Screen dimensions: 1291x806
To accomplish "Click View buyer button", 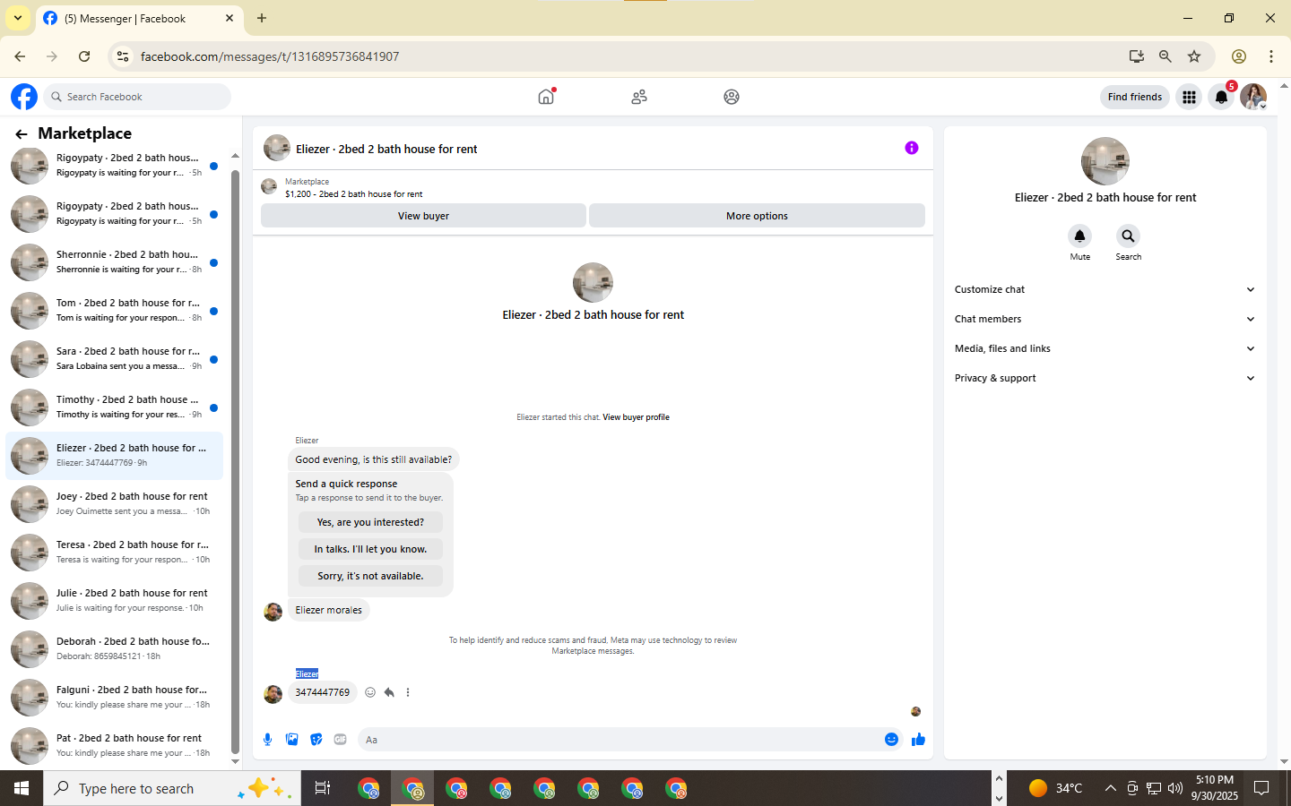I will point(423,216).
